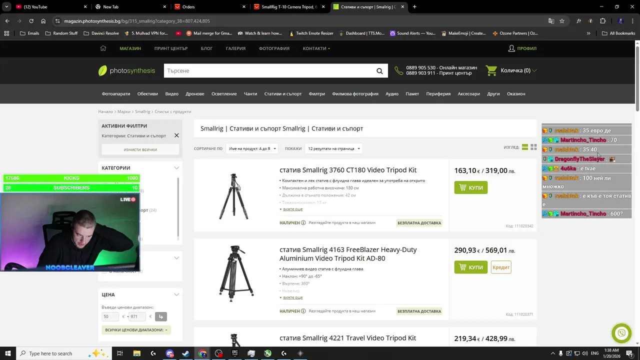Switch to the Orders browser tab
The image size is (640, 360).
point(210,7)
